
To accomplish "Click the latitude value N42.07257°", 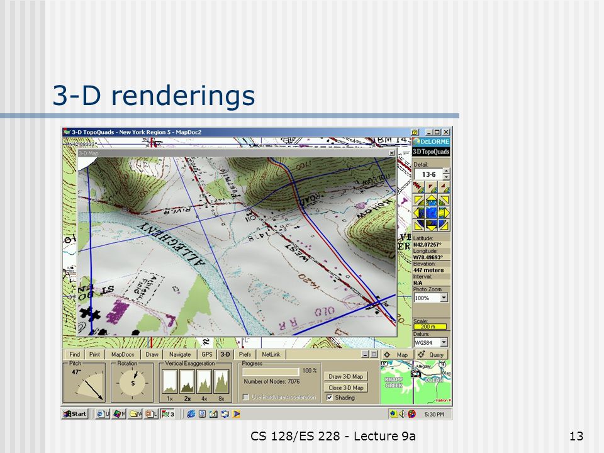I will pos(427,245).
